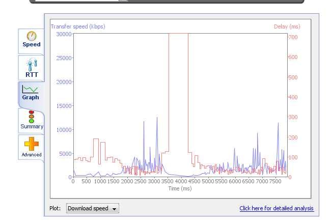Click the Delay (ms) axis label

tap(287, 26)
